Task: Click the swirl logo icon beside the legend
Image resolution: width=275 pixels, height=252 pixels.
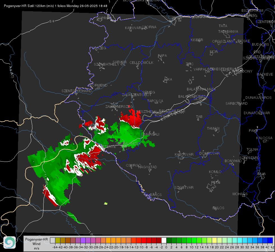Action: pyautogui.click(x=10, y=242)
